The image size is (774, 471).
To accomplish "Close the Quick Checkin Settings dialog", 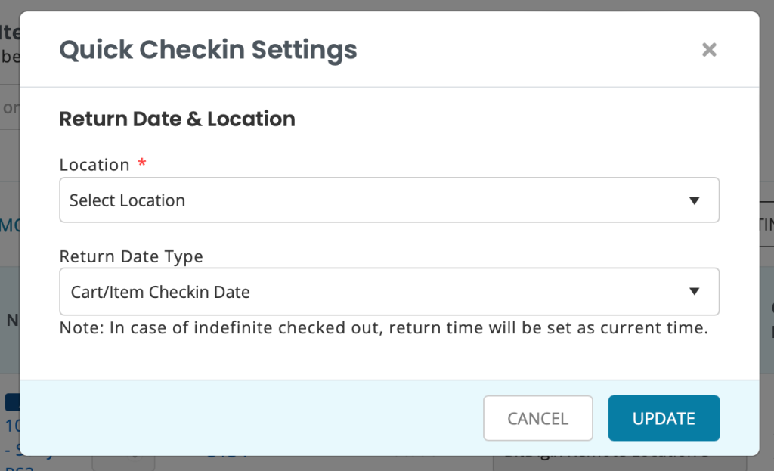I will pyautogui.click(x=709, y=49).
